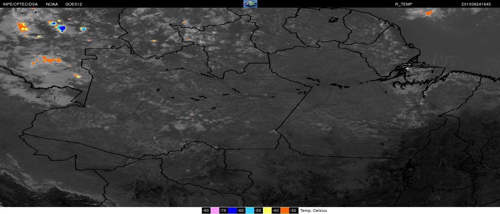This screenshot has height=214, width=500.
Task: Click the INPE/CPTEC/DSA header text
Action: click(x=20, y=4)
